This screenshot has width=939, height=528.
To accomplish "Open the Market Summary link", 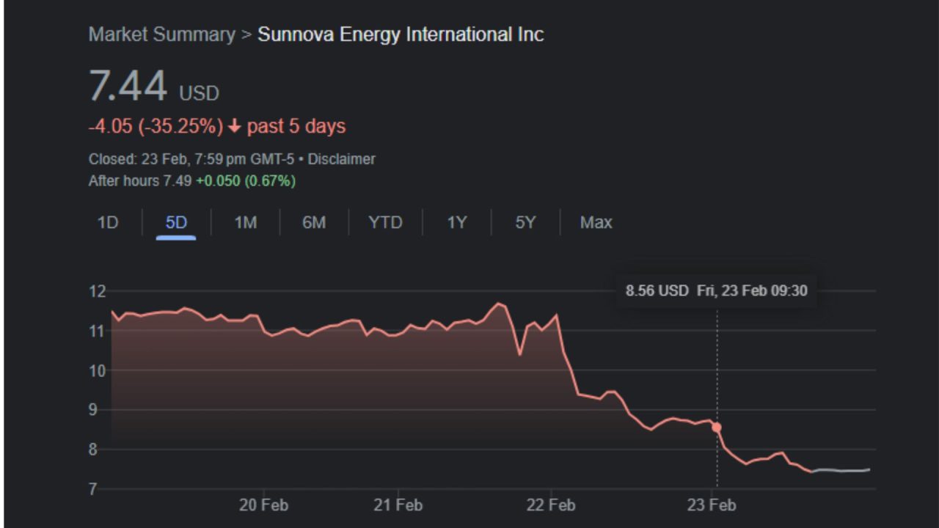I will (161, 34).
